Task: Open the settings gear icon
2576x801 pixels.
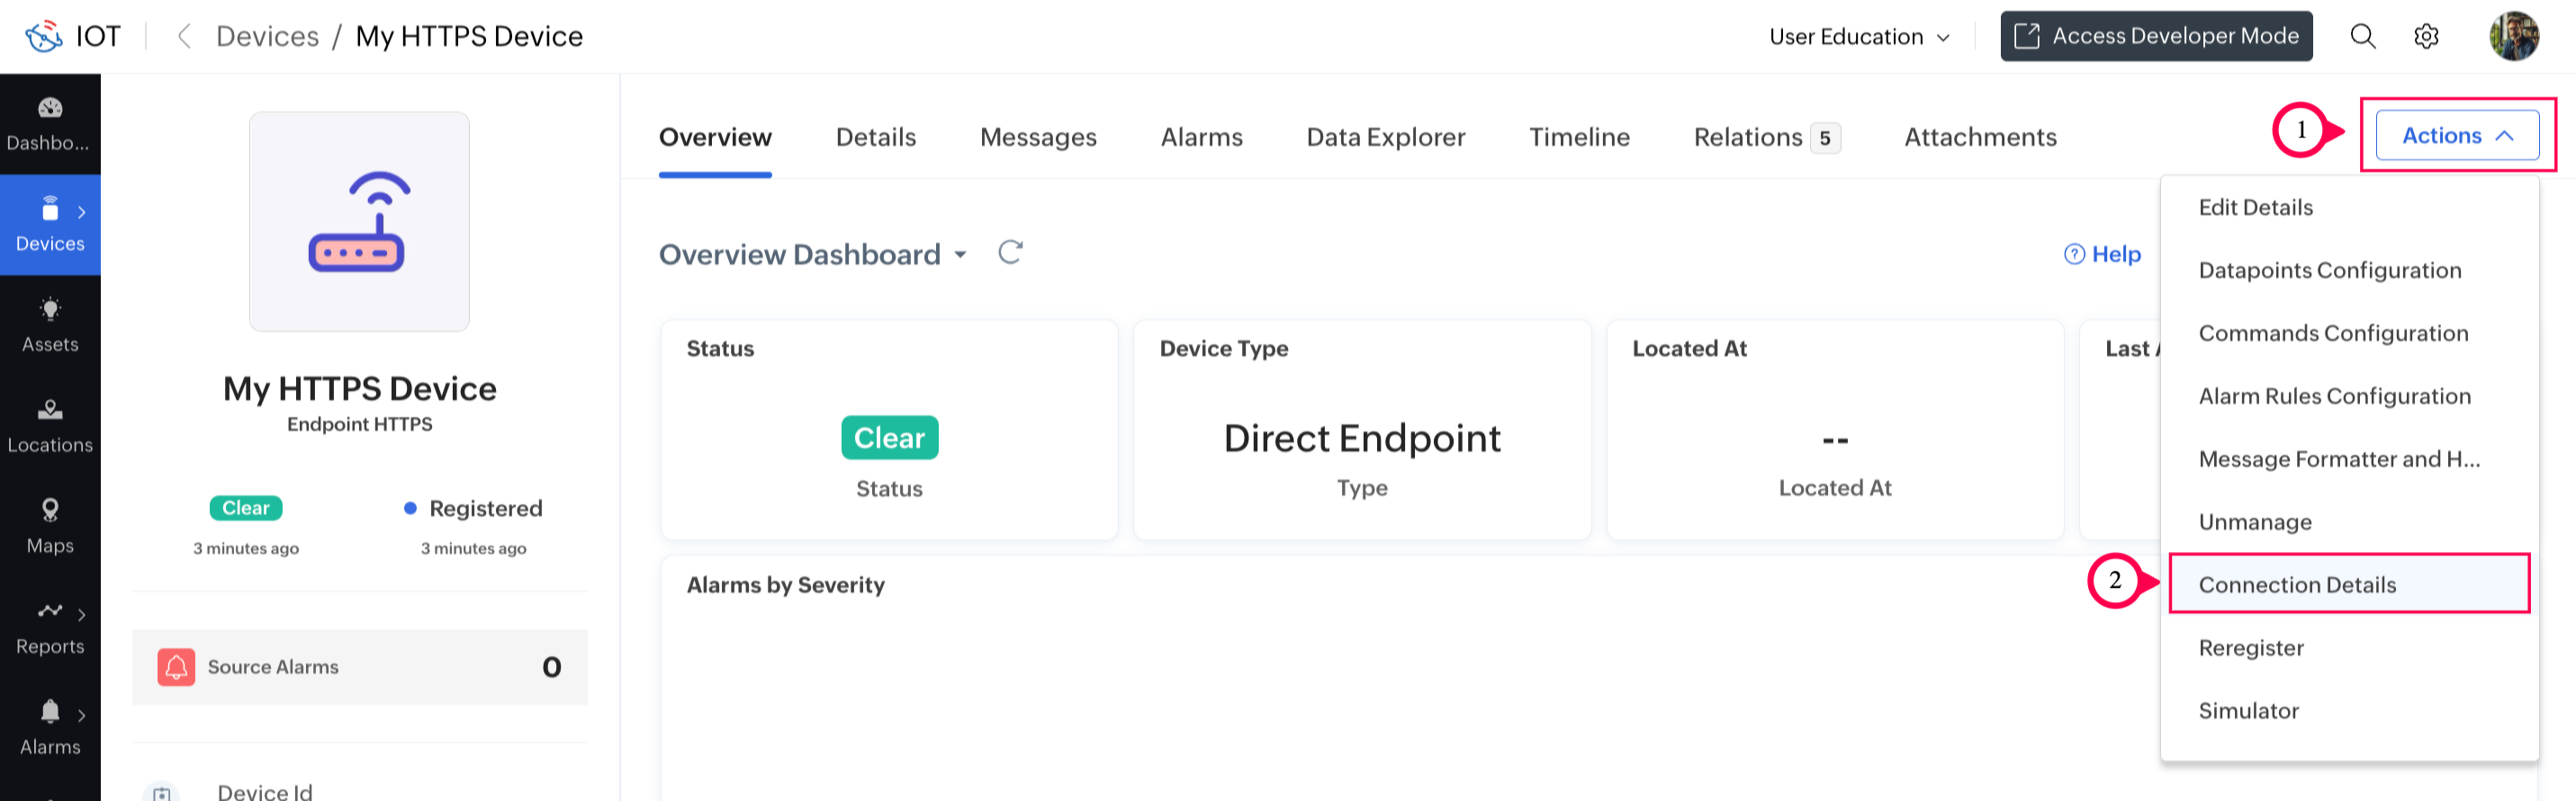Action: coord(2426,37)
